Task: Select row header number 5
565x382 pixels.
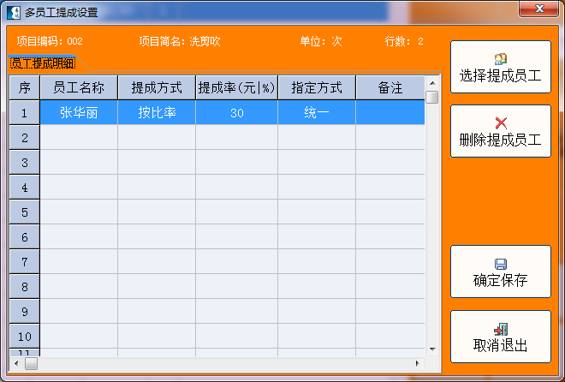Action: point(25,212)
